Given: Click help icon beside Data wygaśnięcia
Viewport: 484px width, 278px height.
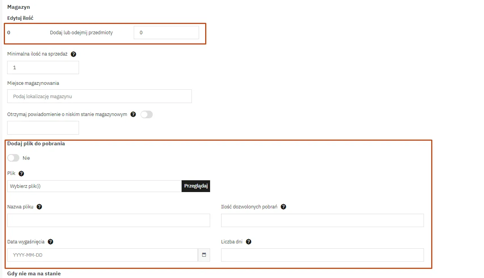Looking at the screenshot, I should click(x=50, y=242).
